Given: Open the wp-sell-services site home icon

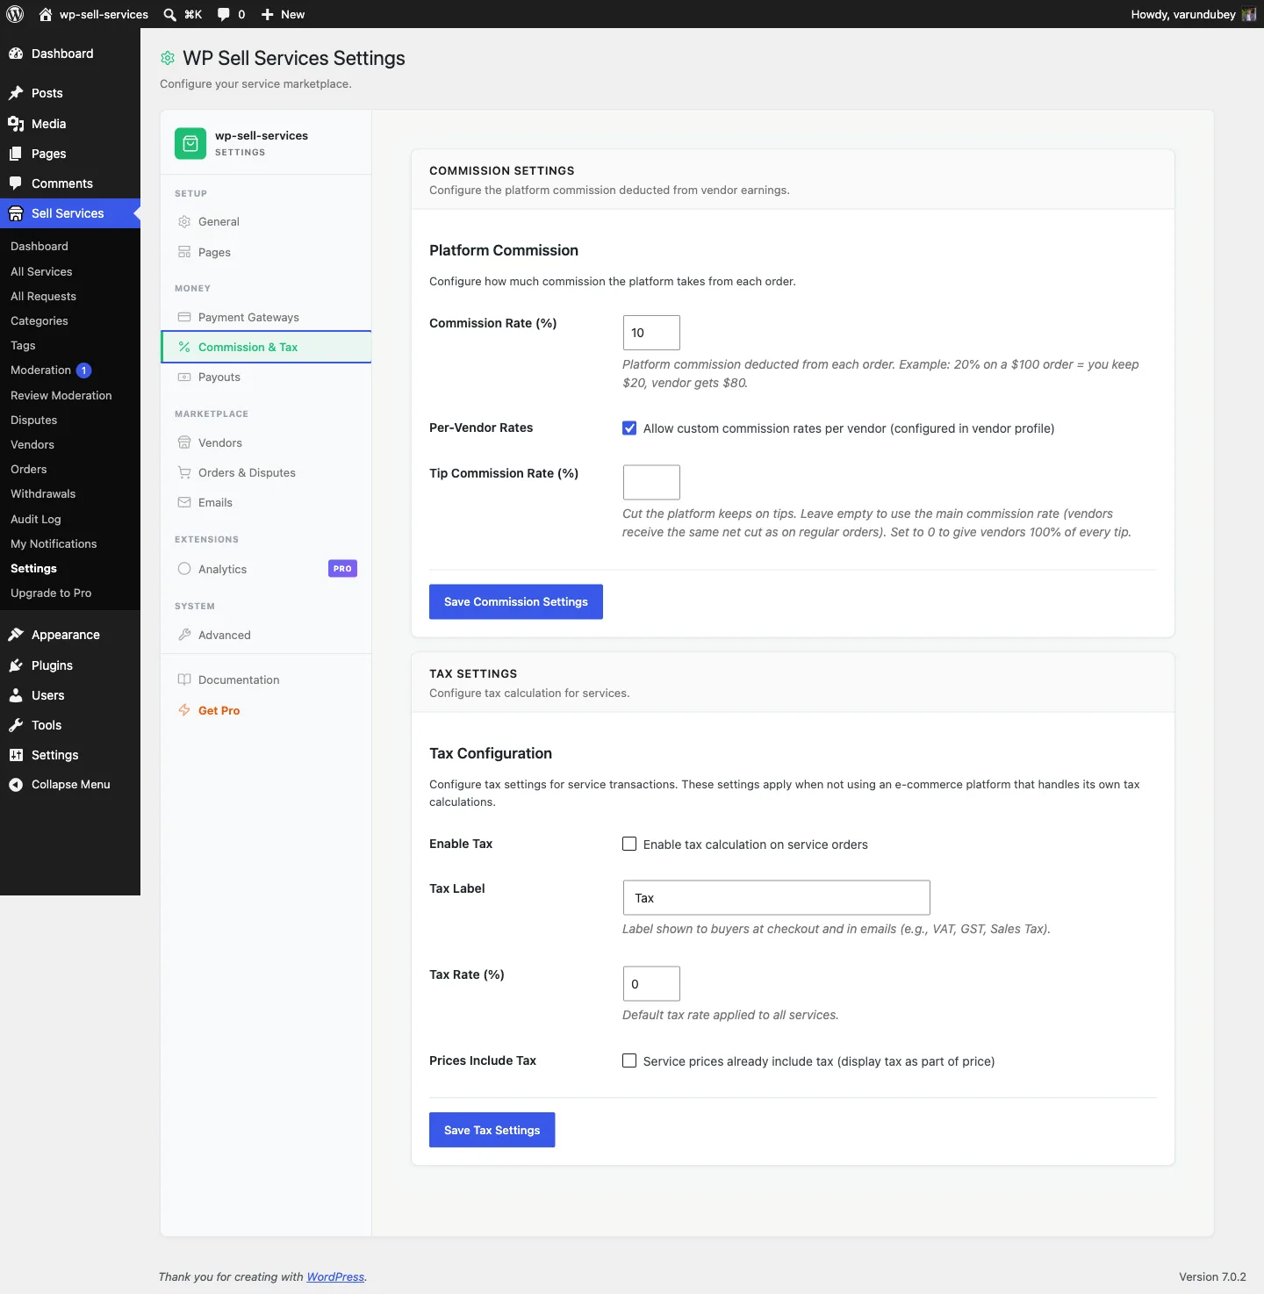Looking at the screenshot, I should pos(46,14).
